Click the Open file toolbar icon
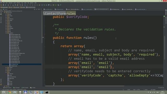The height and width of the screenshot is (94, 167). point(1,5)
